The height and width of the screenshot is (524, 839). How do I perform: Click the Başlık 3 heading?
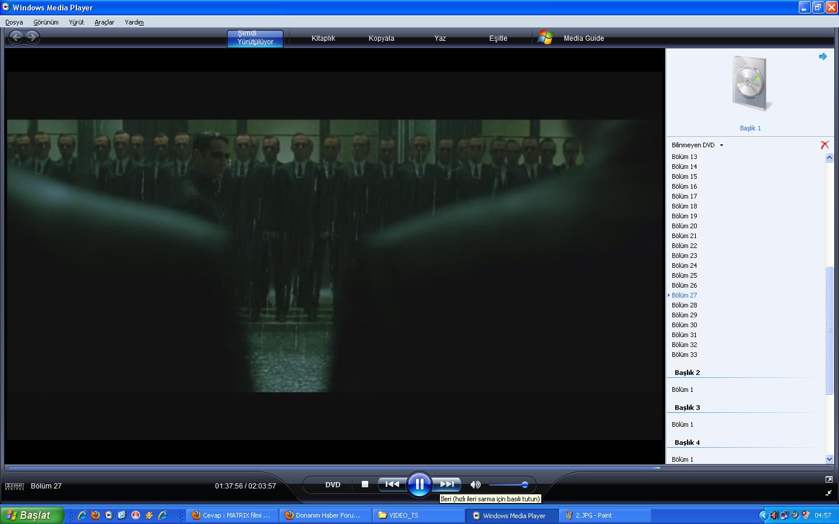click(688, 408)
